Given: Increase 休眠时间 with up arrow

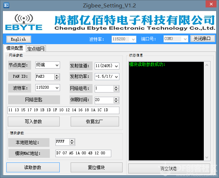Looking at the screenshot, I should (116, 99).
